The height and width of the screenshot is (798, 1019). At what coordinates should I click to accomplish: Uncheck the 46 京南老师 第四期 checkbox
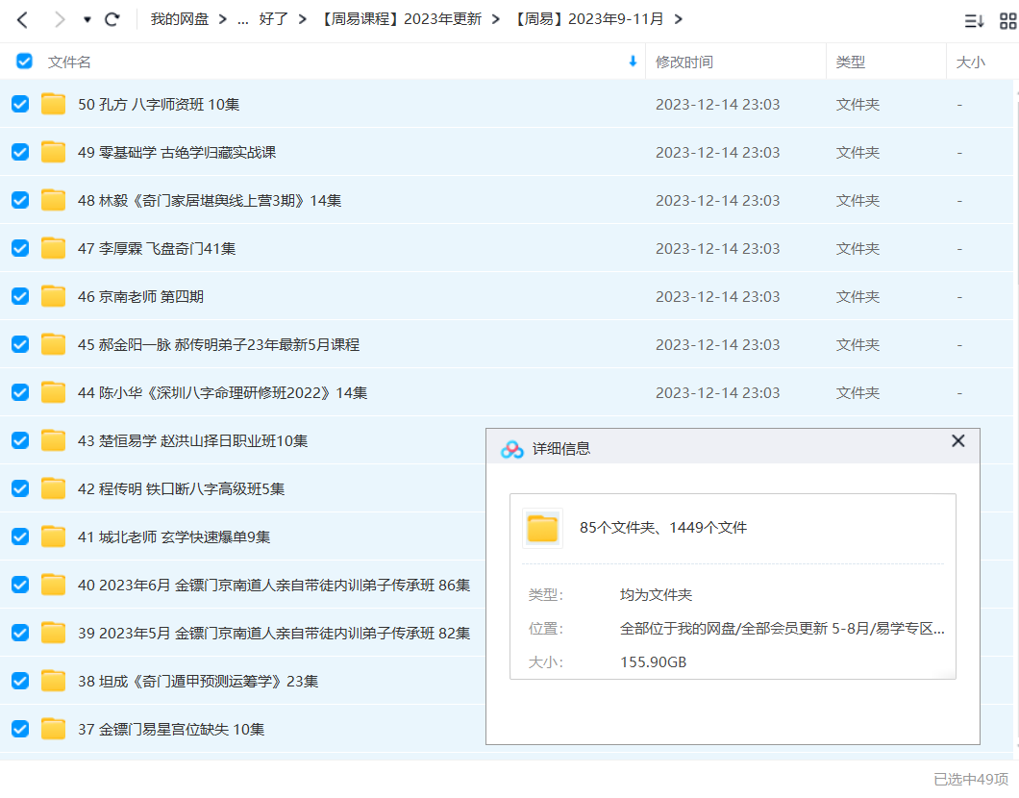20,296
